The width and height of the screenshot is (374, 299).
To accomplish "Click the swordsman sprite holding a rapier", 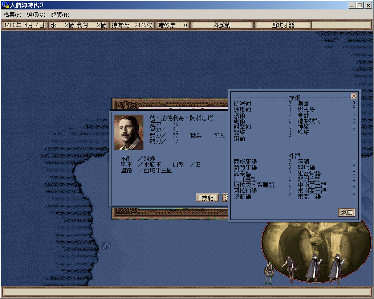I will click(289, 269).
